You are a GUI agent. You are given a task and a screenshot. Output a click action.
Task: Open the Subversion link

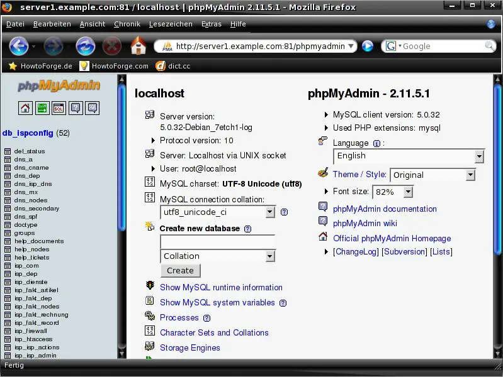[404, 252]
